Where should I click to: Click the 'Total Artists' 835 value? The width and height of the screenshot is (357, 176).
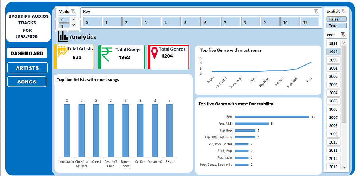(77, 57)
